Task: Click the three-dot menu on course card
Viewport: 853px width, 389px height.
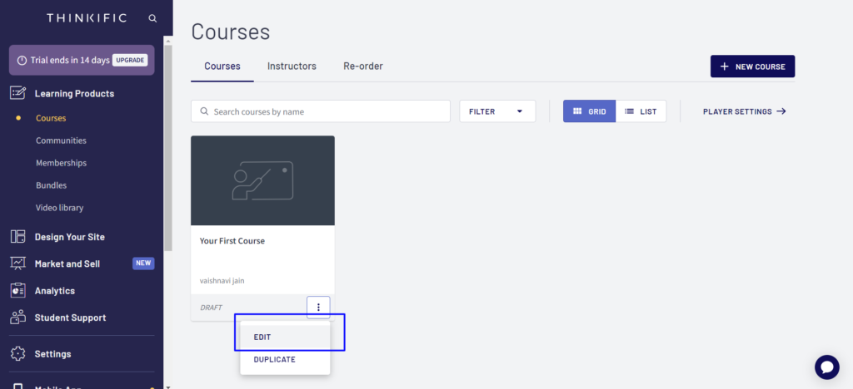Action: (318, 308)
